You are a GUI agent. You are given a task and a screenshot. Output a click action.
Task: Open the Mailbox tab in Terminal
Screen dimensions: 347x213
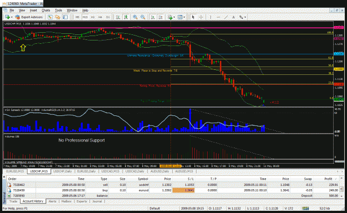[x=67, y=201]
